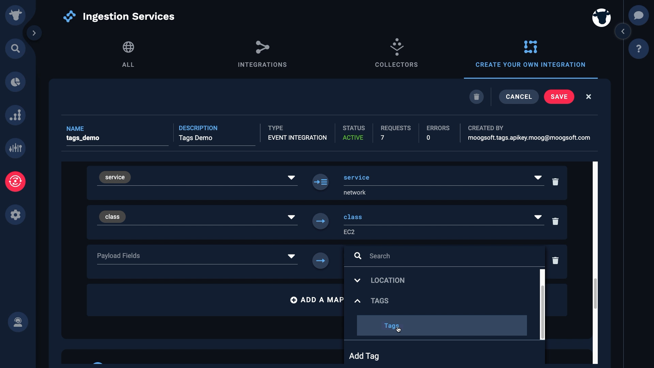Image resolution: width=654 pixels, height=368 pixels.
Task: Open the sliders equalizer sidebar icon
Action: coord(15,148)
